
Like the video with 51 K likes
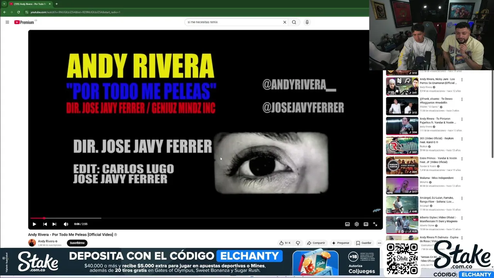[285, 243]
